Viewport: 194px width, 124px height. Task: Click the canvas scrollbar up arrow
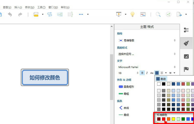coord(112,26)
